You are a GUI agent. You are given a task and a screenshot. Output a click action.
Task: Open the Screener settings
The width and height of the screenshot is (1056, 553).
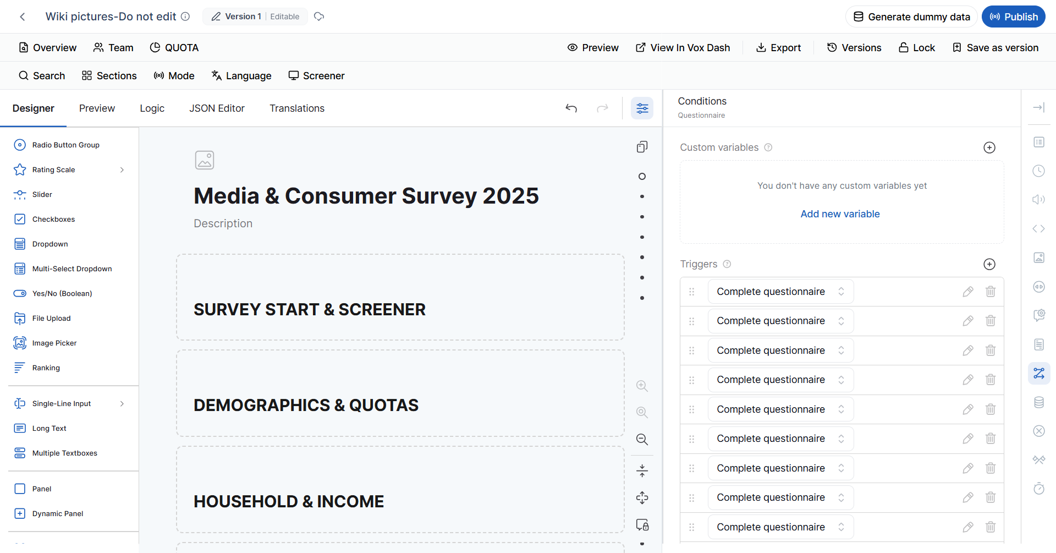point(316,76)
